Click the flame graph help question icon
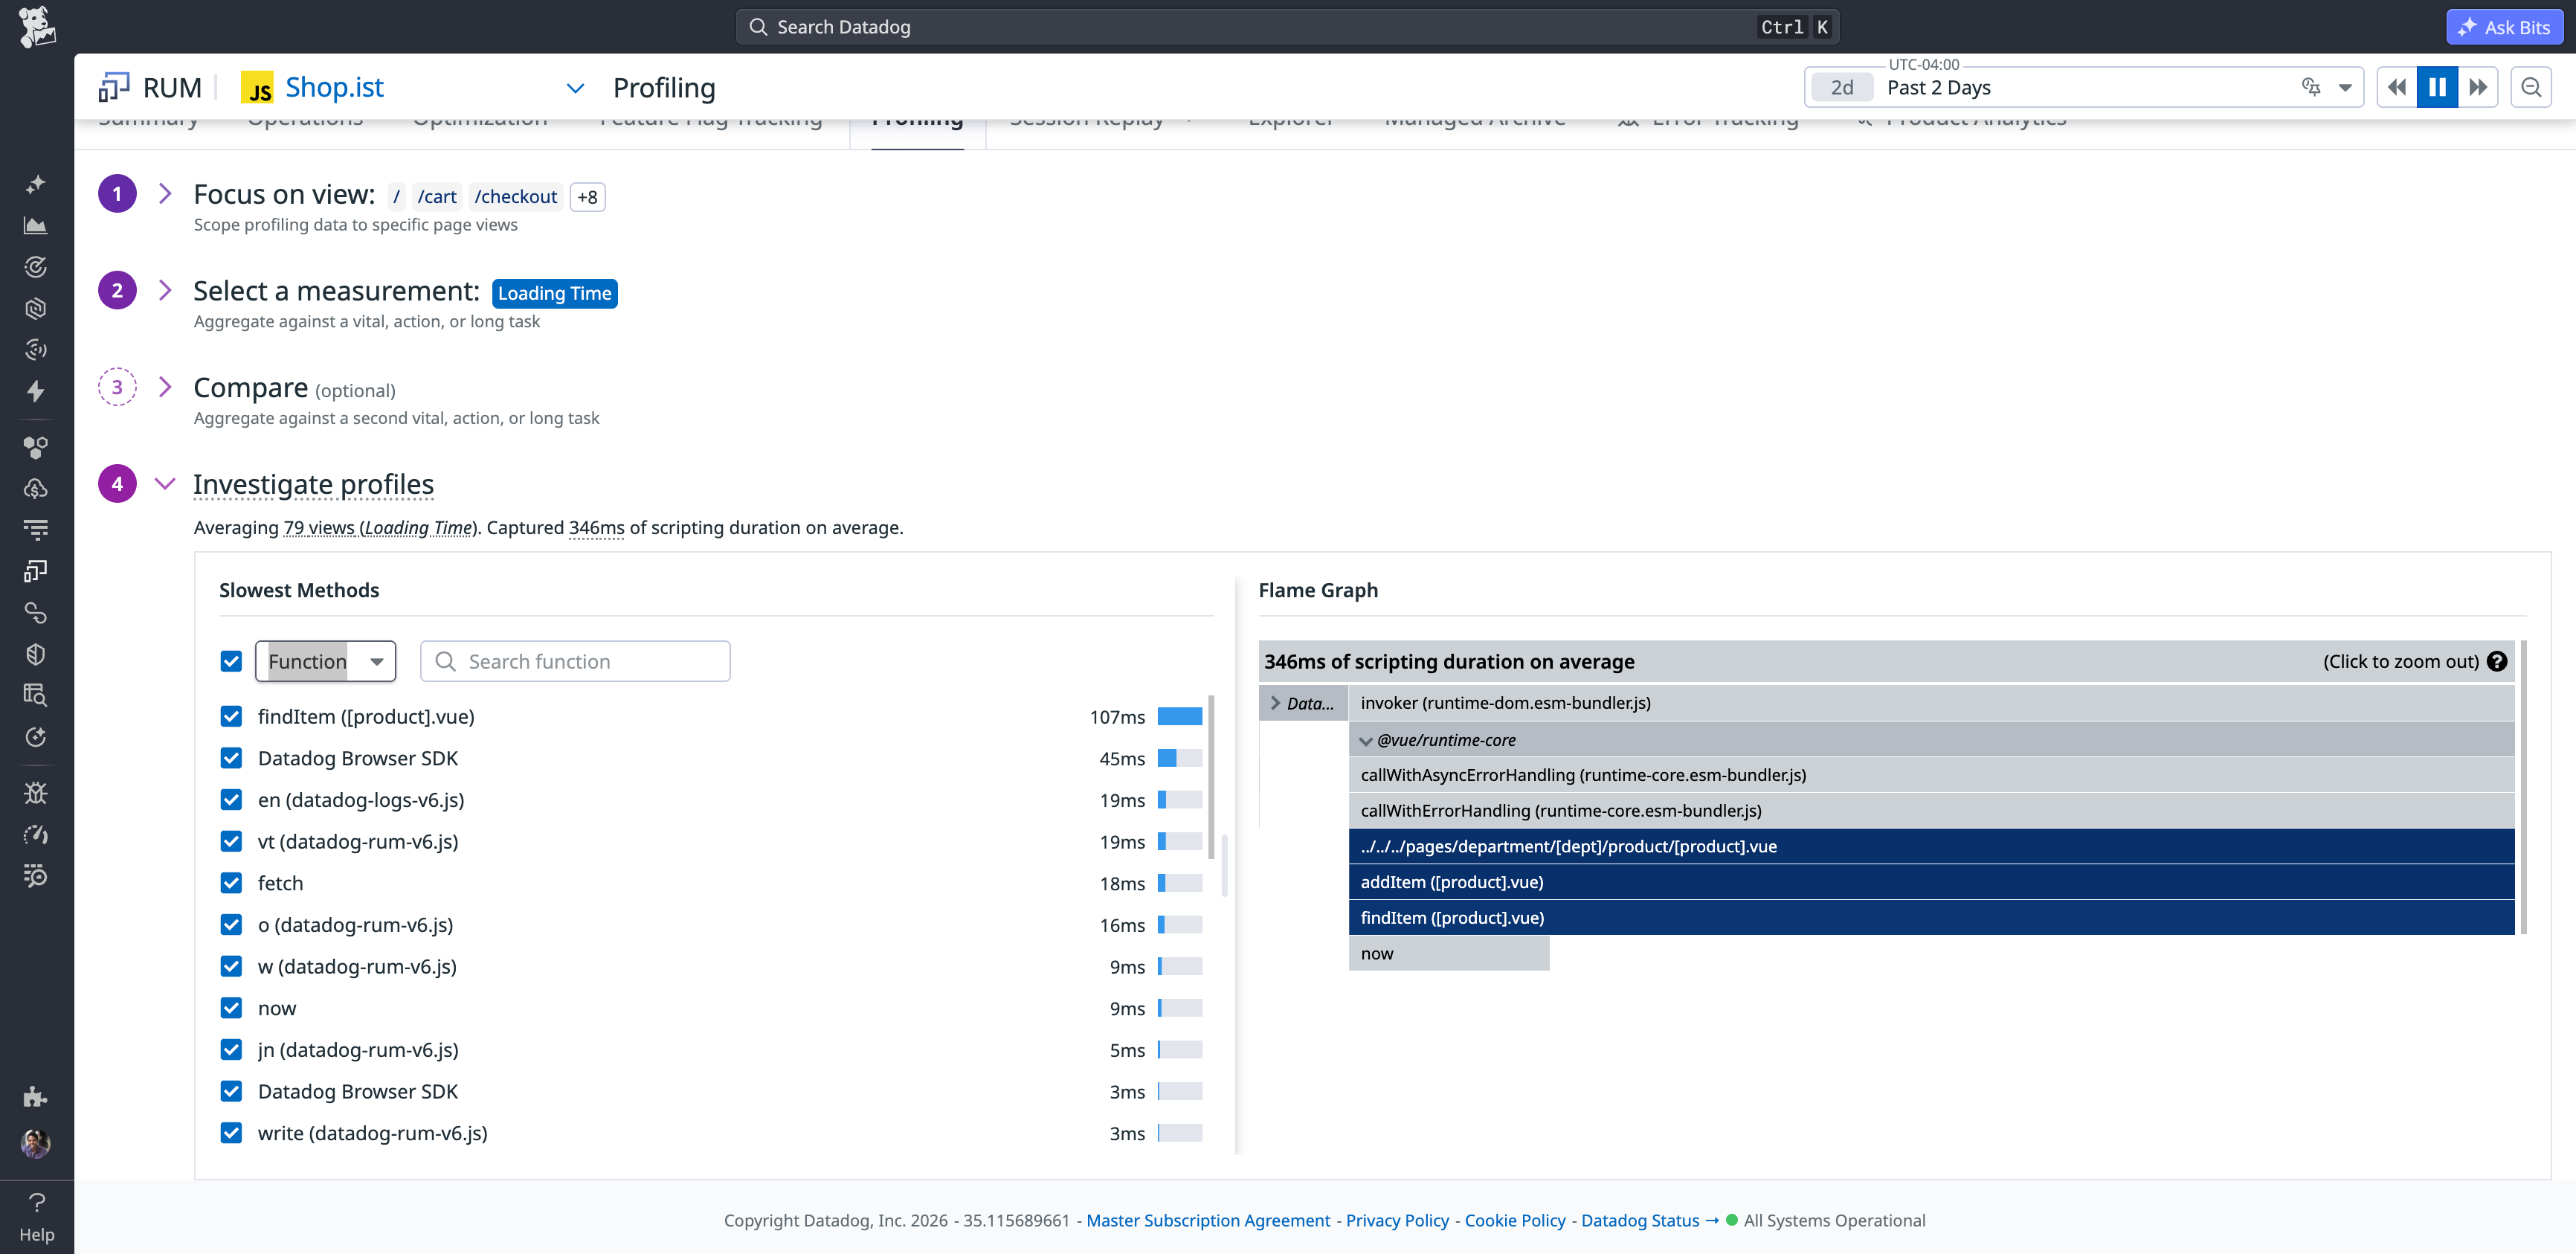This screenshot has height=1254, width=2576. (x=2497, y=661)
